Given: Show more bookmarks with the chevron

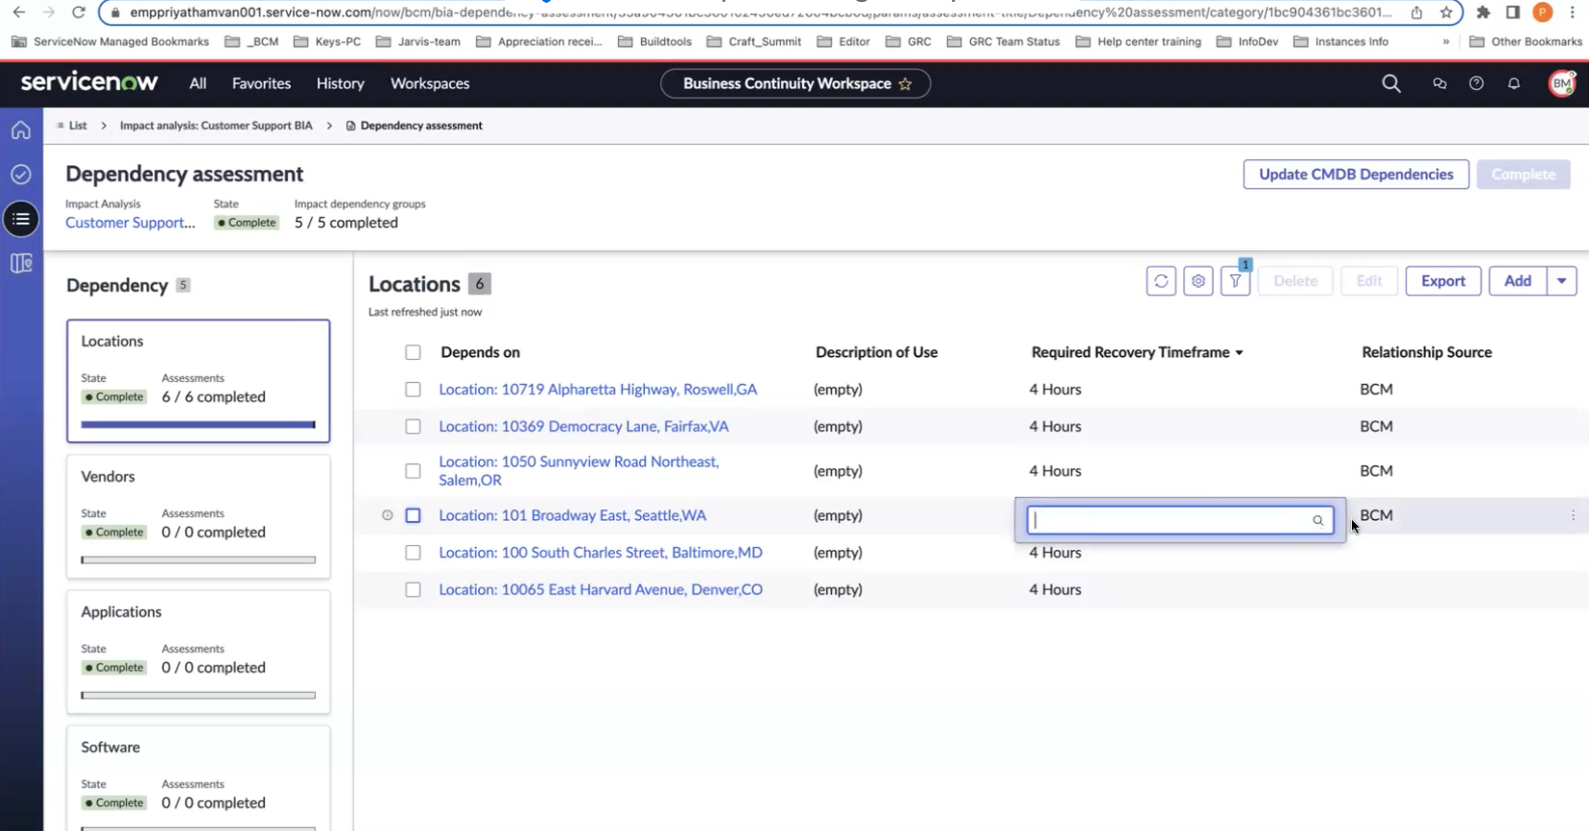Looking at the screenshot, I should coord(1446,41).
